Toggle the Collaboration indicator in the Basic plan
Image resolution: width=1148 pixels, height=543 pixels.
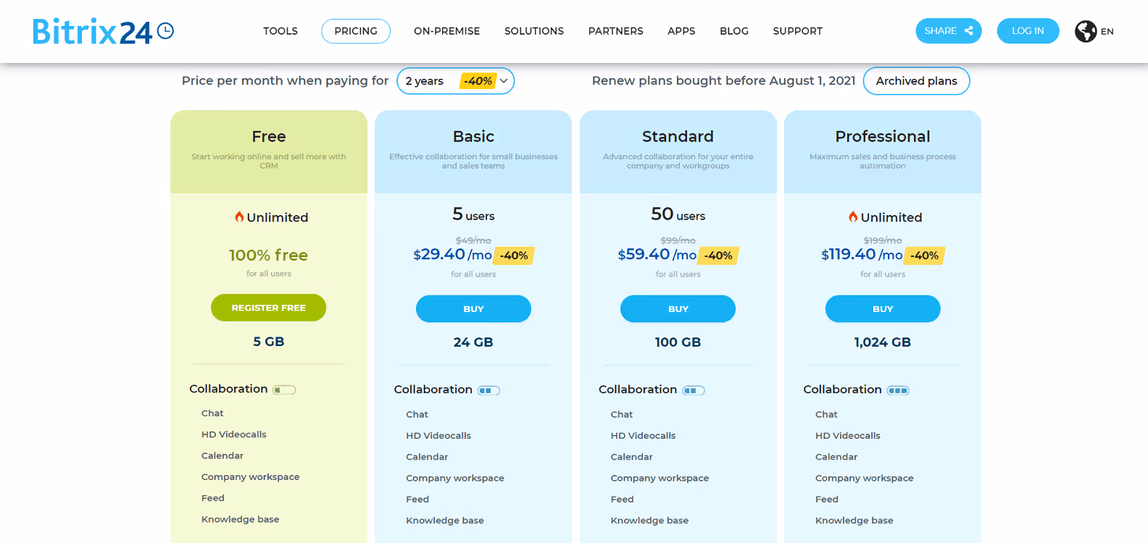tap(488, 391)
